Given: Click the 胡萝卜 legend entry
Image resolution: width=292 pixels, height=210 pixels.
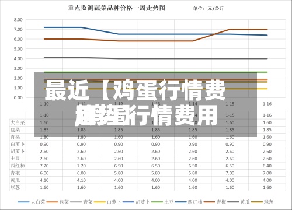Looking at the screenshot, I should (136, 202).
